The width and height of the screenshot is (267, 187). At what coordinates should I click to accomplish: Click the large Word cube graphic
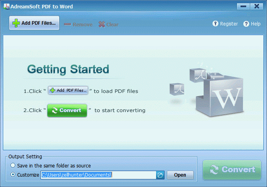point(220,96)
